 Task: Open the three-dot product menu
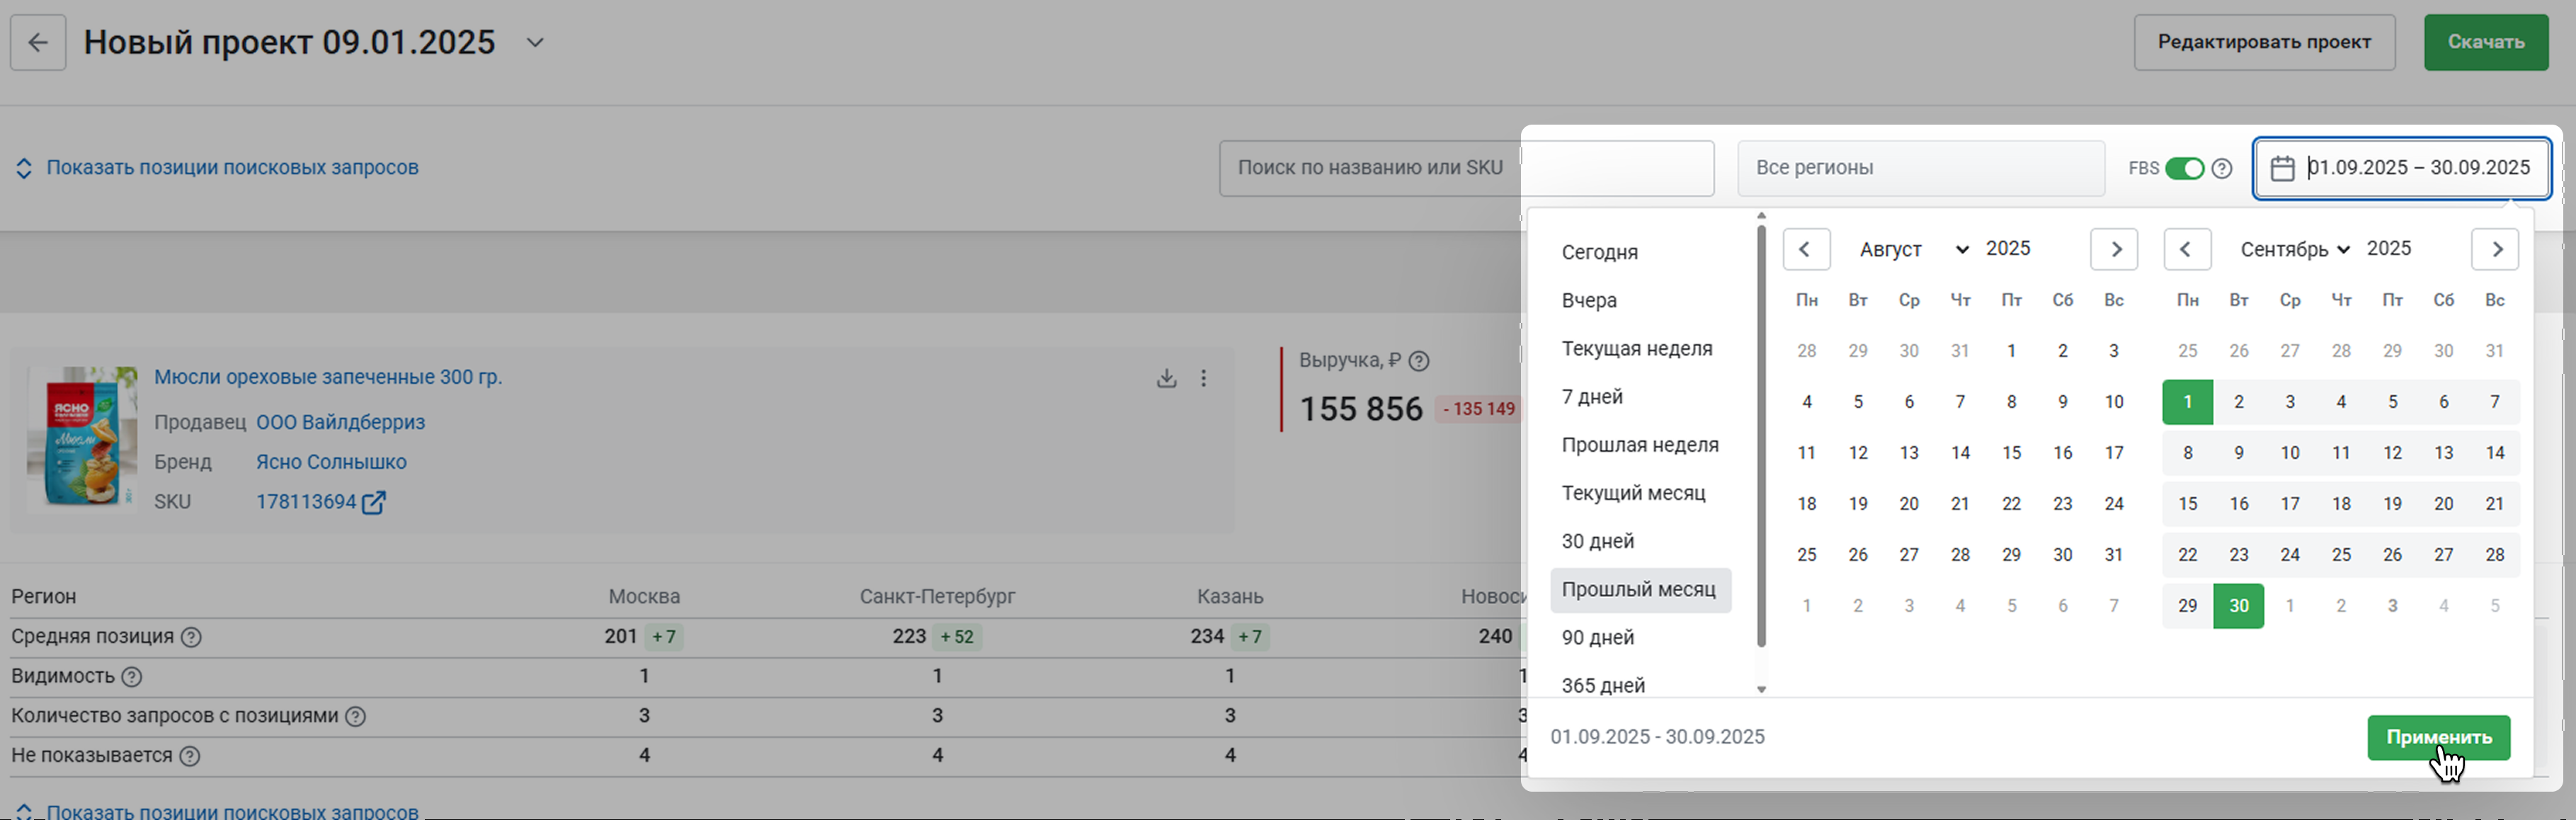point(1204,378)
